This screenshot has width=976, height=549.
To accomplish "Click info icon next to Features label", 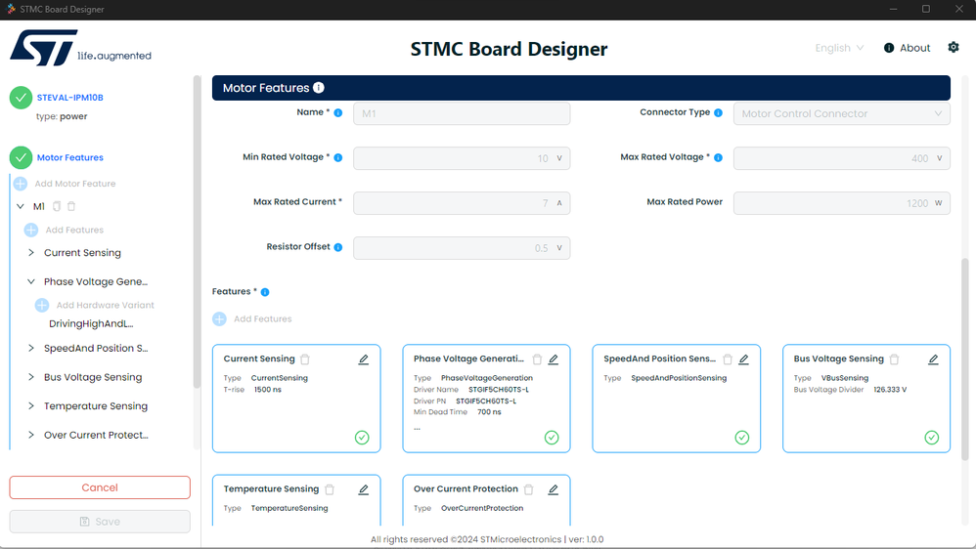I will (x=265, y=292).
